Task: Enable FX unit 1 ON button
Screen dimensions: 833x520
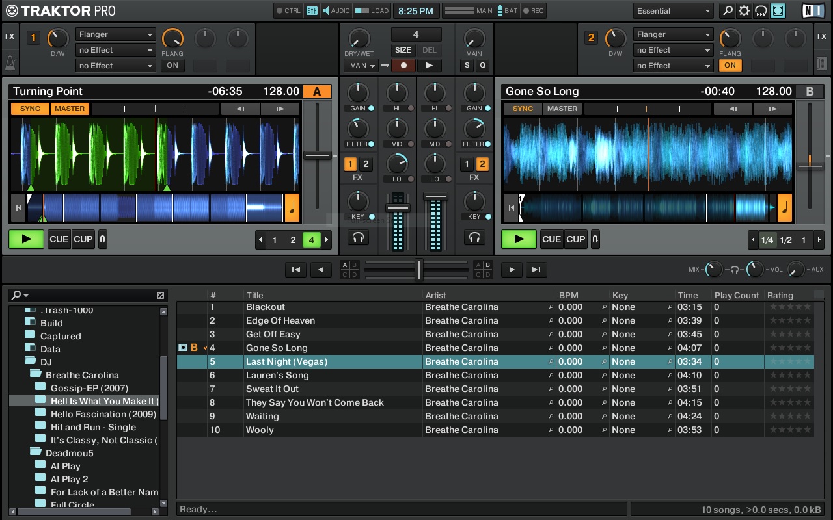Action: pyautogui.click(x=172, y=65)
